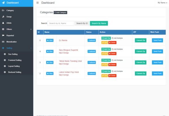The height and width of the screenshot is (116, 169).
Task: Open Tiktok Reels Trending Viral Mp3 Songs link
Action: click(70, 63)
